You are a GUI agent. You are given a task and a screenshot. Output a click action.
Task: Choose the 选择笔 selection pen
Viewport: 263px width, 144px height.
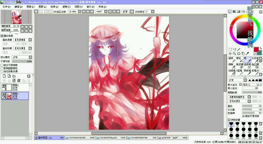click(247, 66)
